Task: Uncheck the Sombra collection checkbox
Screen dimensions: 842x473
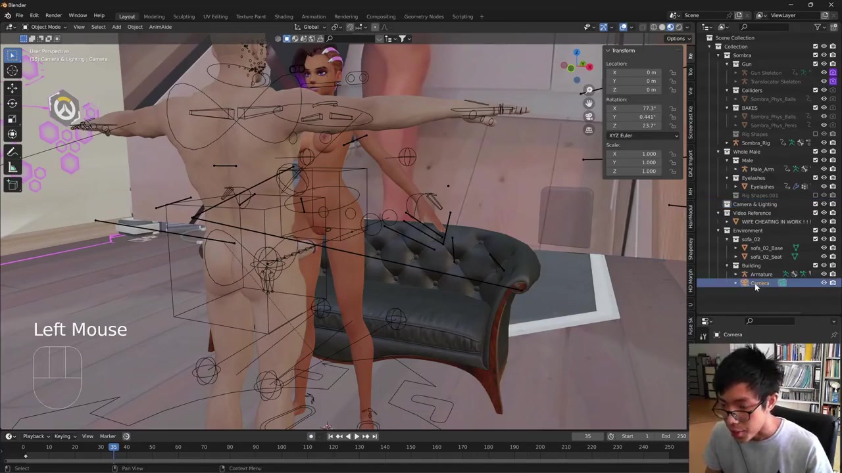Action: point(815,55)
